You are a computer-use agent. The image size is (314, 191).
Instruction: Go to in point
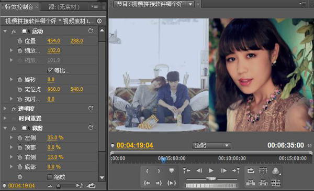coord(147,183)
